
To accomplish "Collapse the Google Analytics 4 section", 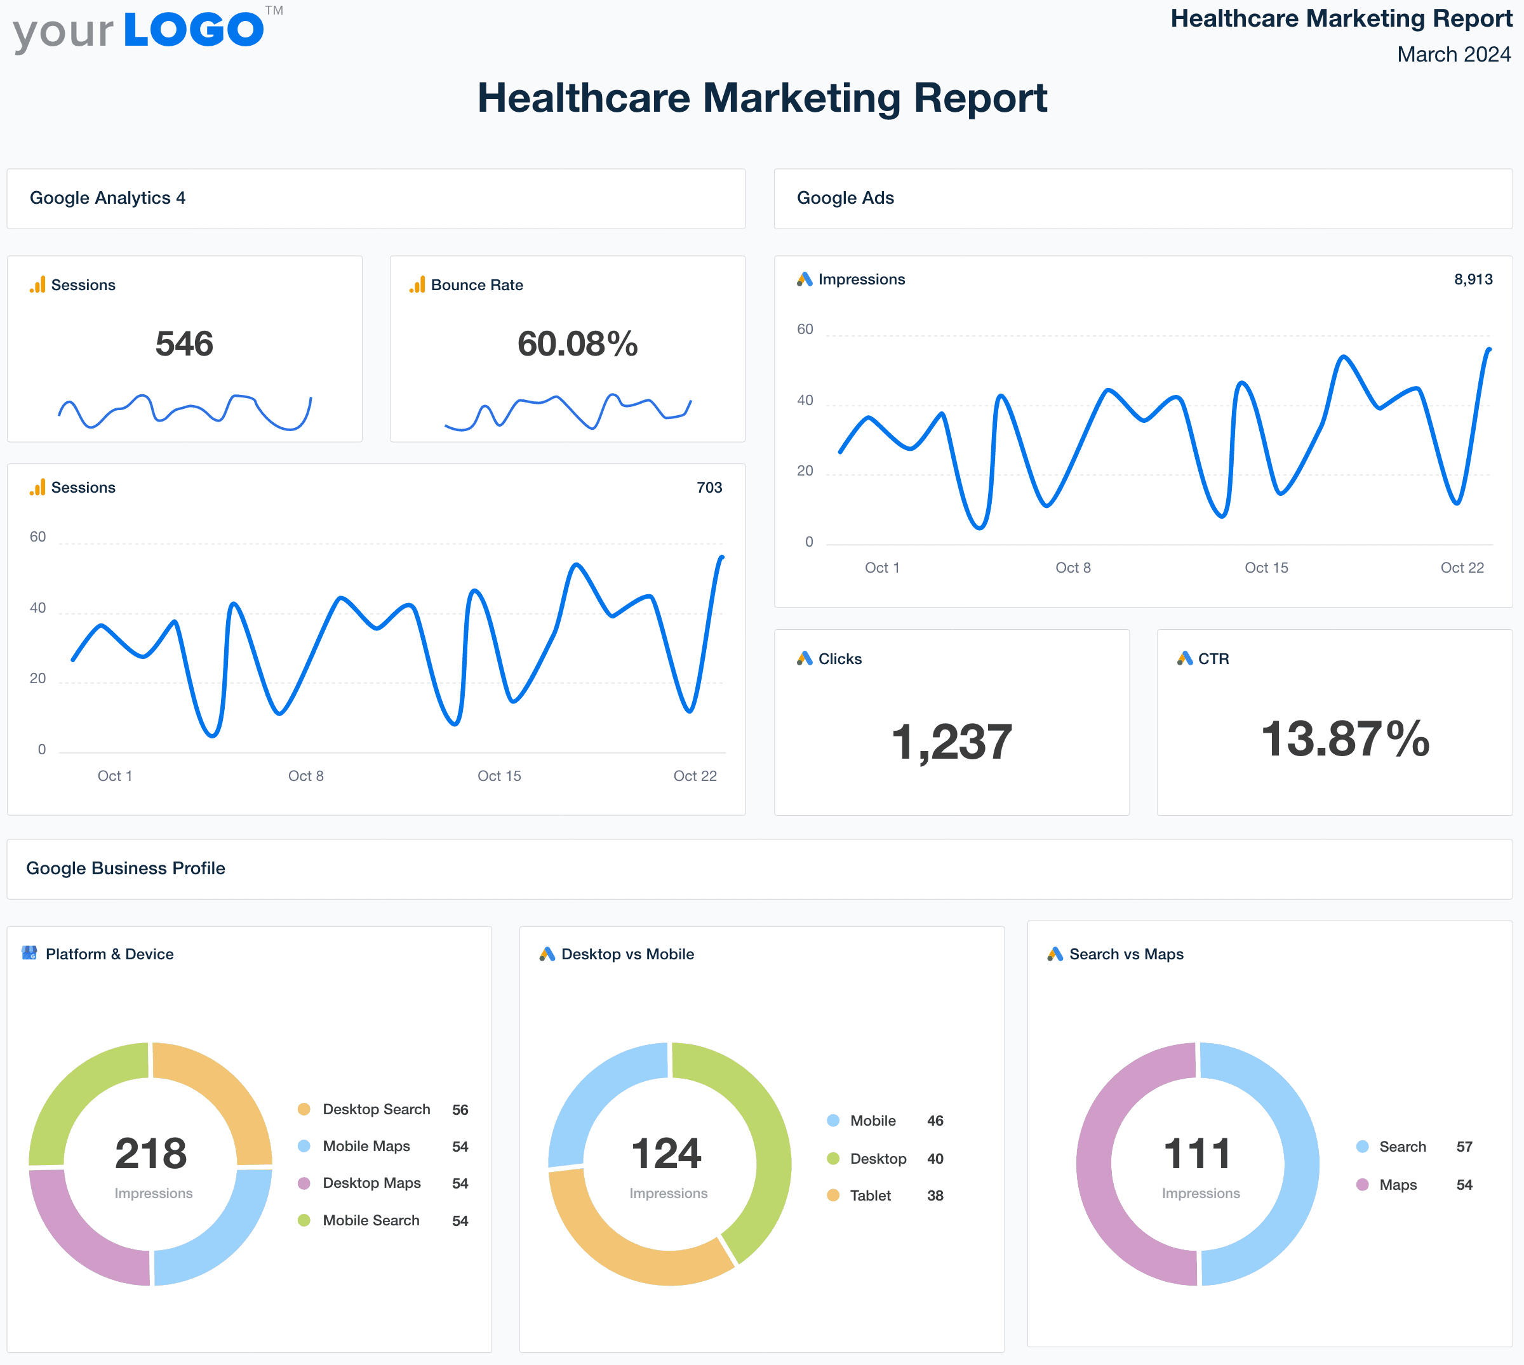I will click(108, 198).
